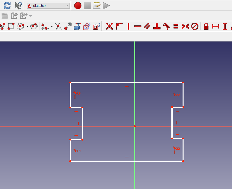Select the create rectangle tool
Image resolution: width=232 pixels, height=189 pixels.
coord(11,26)
